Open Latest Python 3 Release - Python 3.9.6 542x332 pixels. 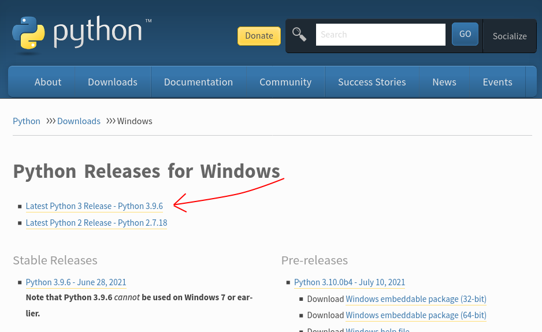click(x=94, y=206)
